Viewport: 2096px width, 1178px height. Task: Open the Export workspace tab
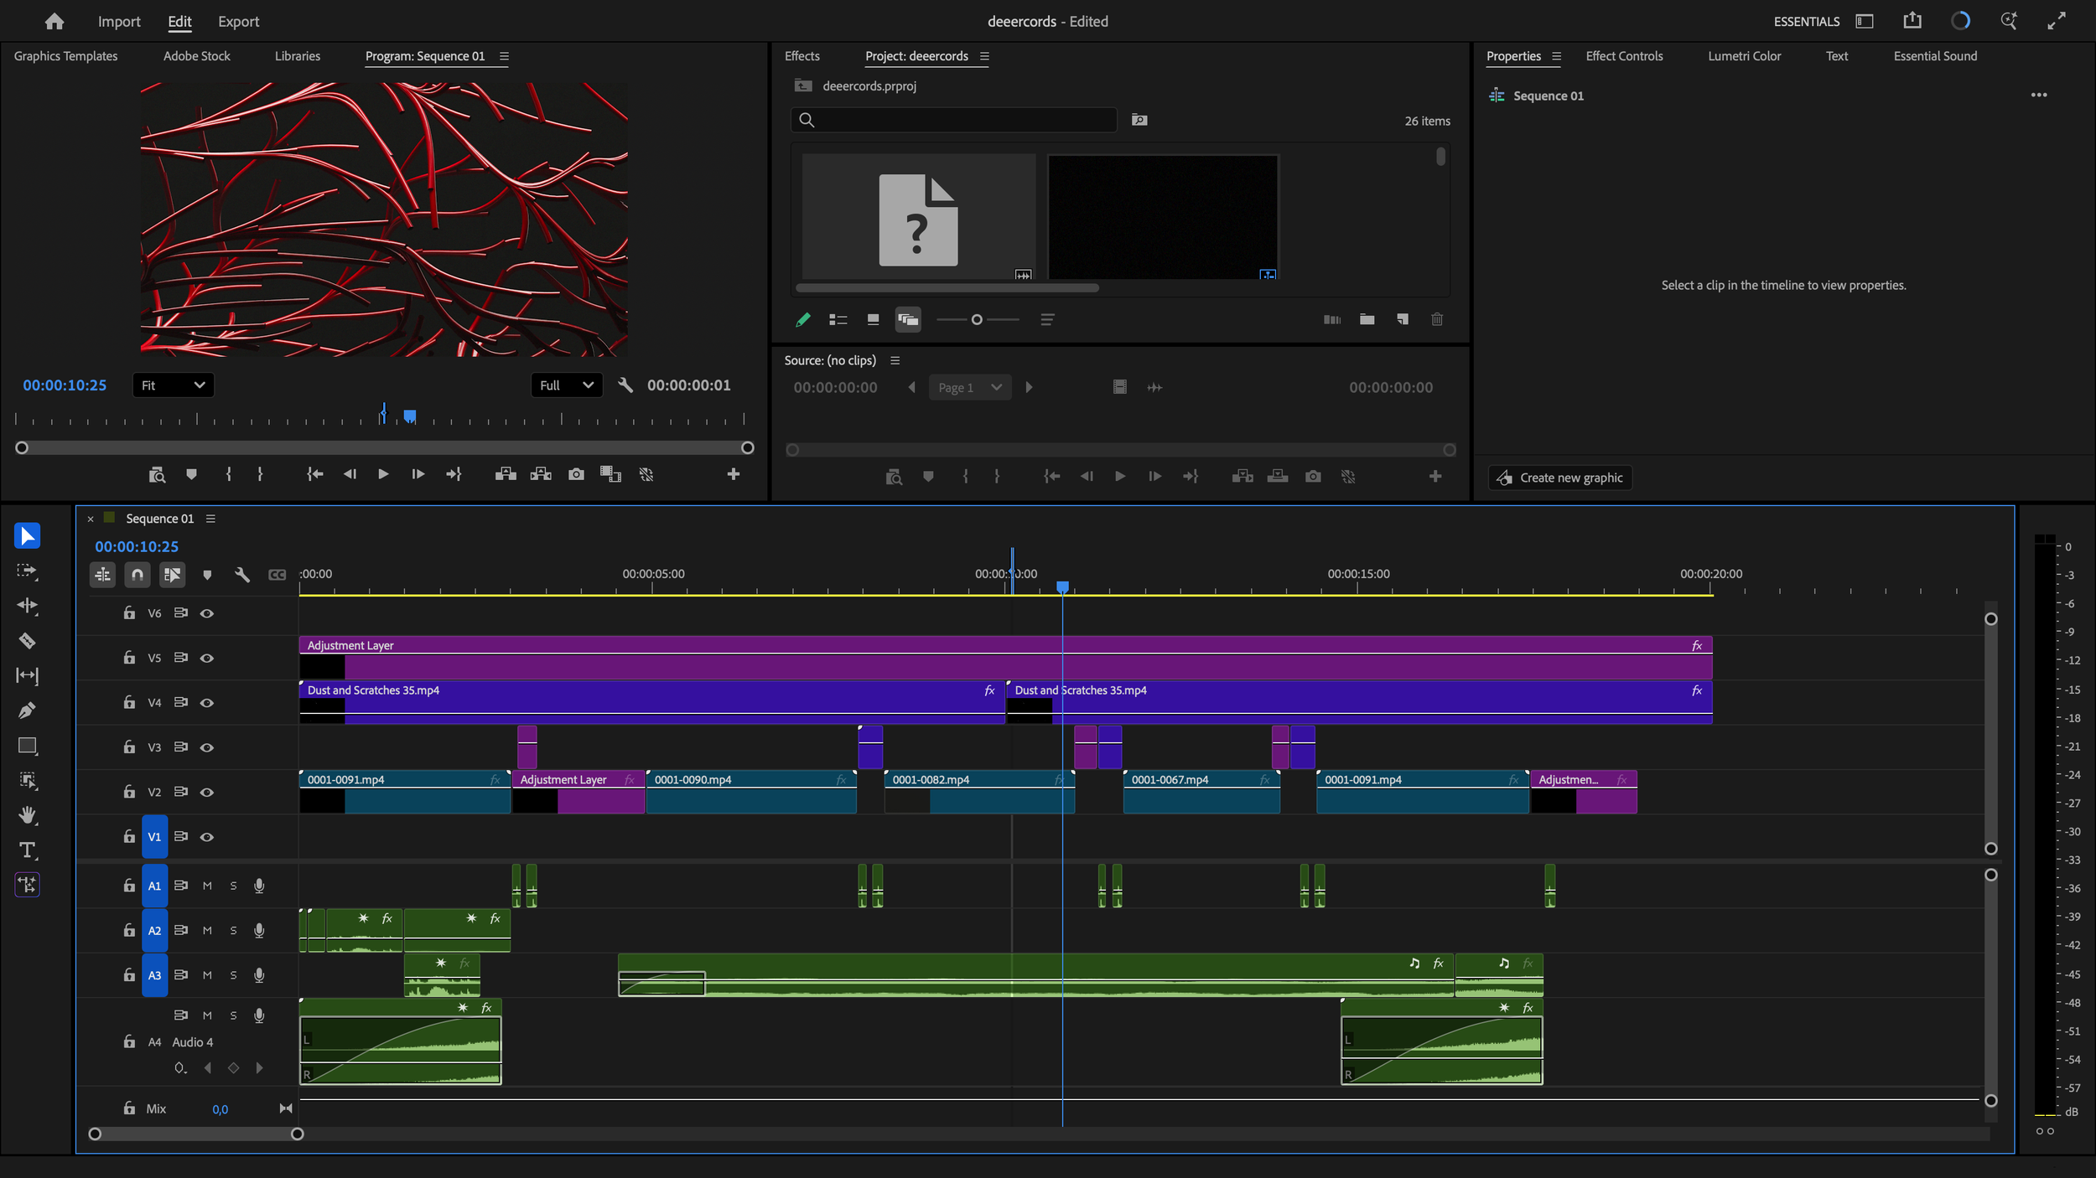pyautogui.click(x=238, y=22)
